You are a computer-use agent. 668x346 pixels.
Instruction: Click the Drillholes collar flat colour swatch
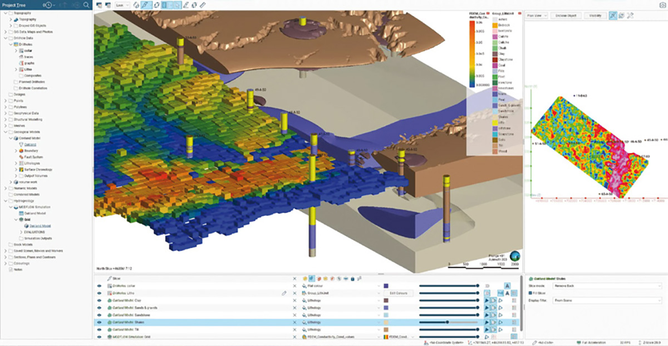(386, 285)
